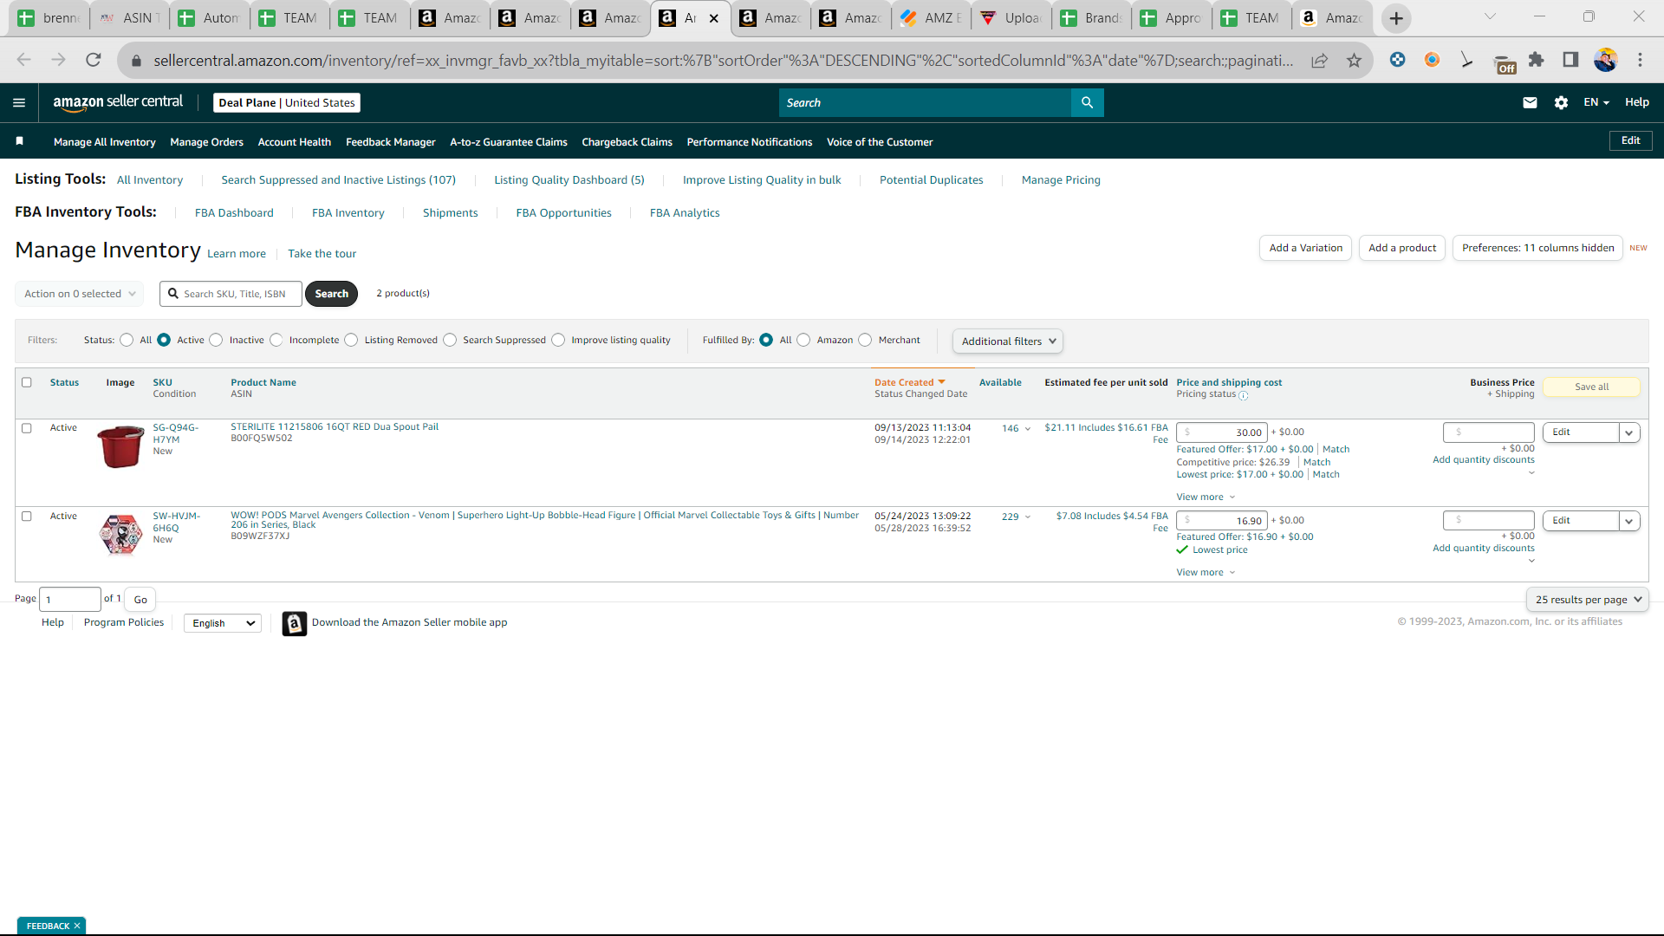Expand available quantity 146 chevron
The image size is (1664, 936).
[1028, 429]
